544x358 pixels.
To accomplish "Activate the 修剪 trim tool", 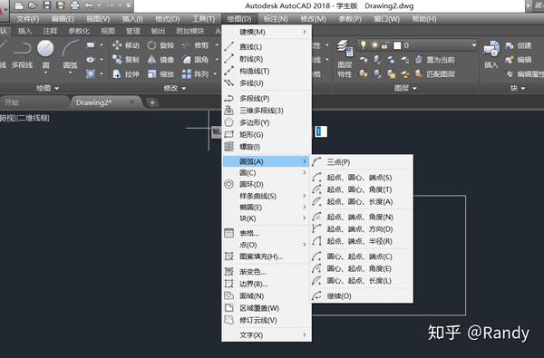I will pos(195,45).
